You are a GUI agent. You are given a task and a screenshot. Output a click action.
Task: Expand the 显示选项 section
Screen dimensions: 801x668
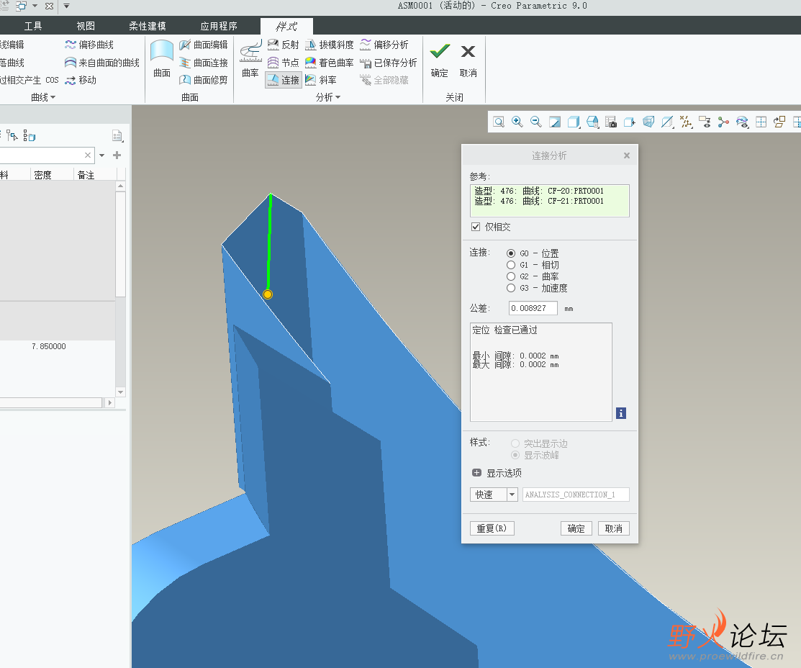click(476, 473)
